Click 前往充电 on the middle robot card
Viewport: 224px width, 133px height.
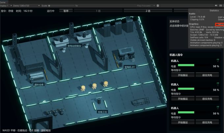[207, 99]
